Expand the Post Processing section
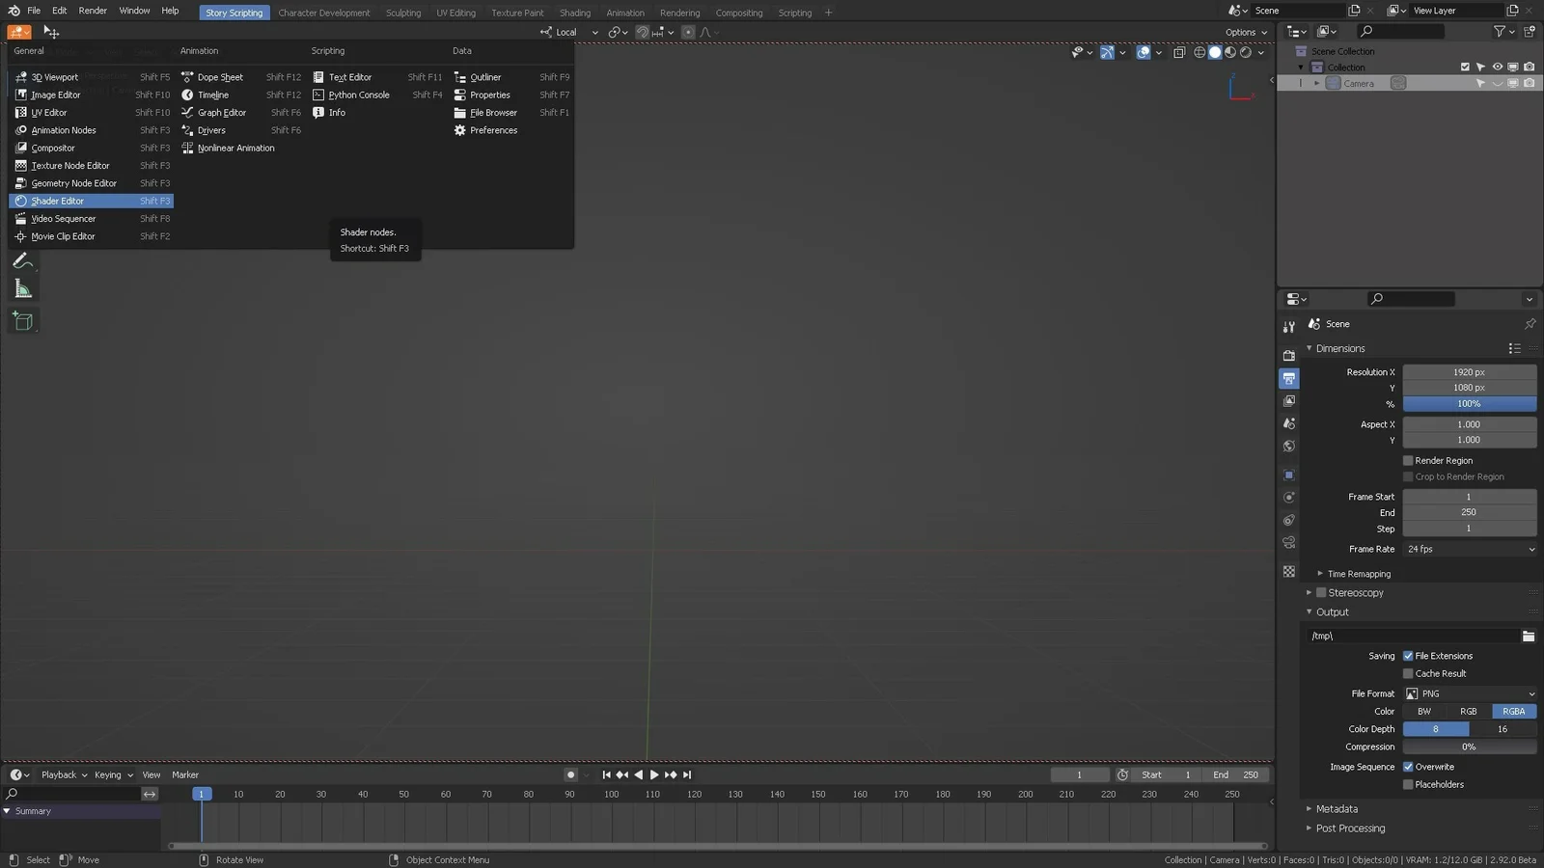The height and width of the screenshot is (868, 1544). [x=1349, y=827]
